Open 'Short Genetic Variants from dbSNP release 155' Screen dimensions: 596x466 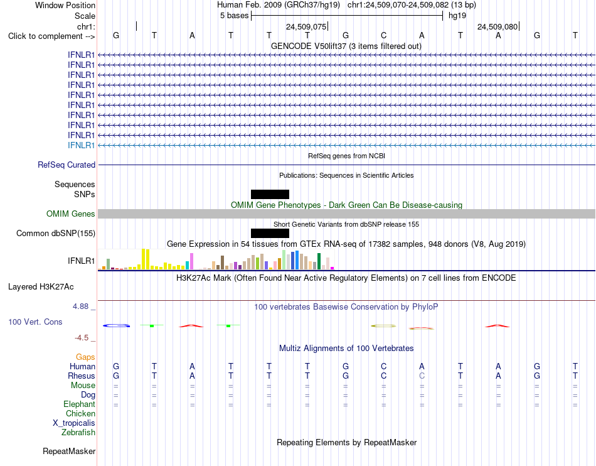tap(346, 224)
